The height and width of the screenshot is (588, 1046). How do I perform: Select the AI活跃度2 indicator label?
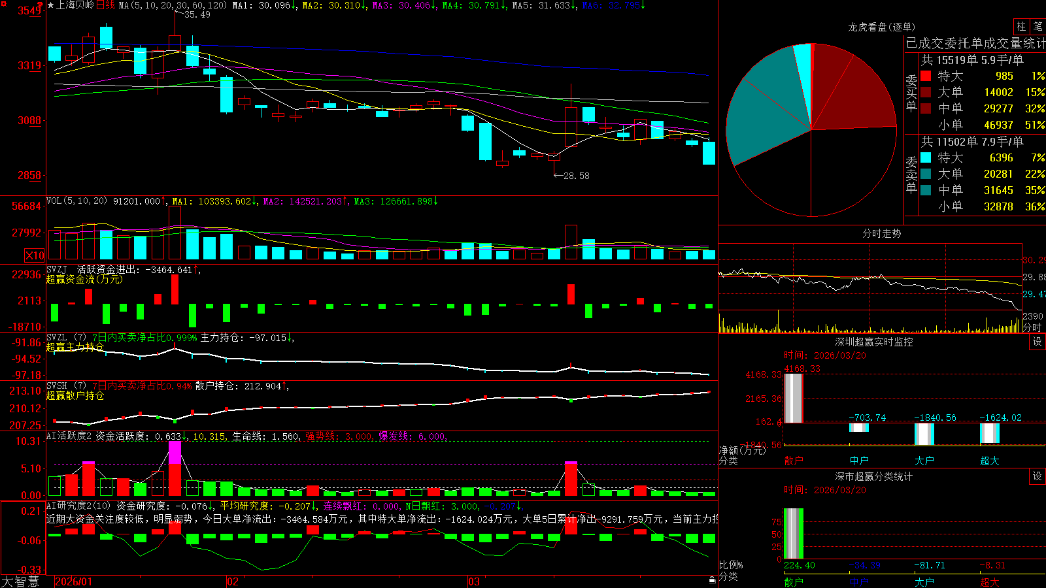point(69,436)
